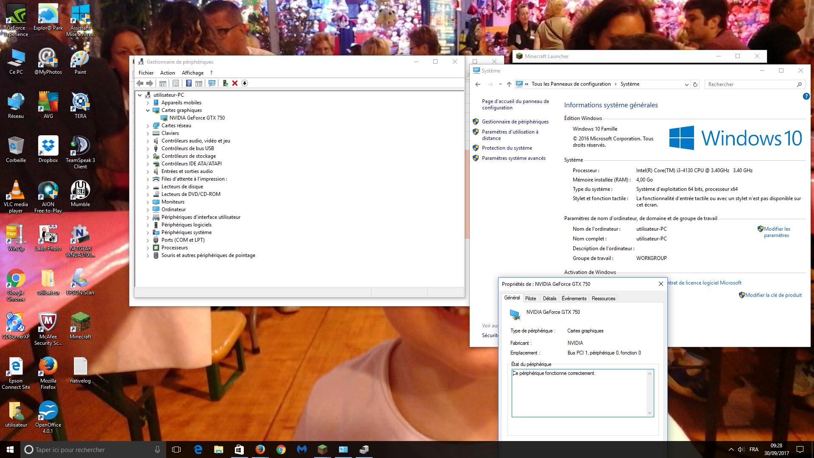Click the GeForce Experience desktop icon
814x458 pixels.
click(16, 20)
